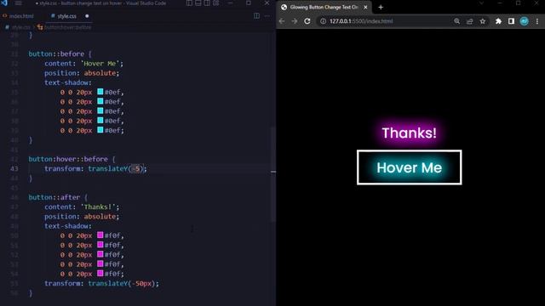Viewport: 545px width, 306px height.
Task: Toggle Chrome side panel icon
Action: click(x=511, y=21)
